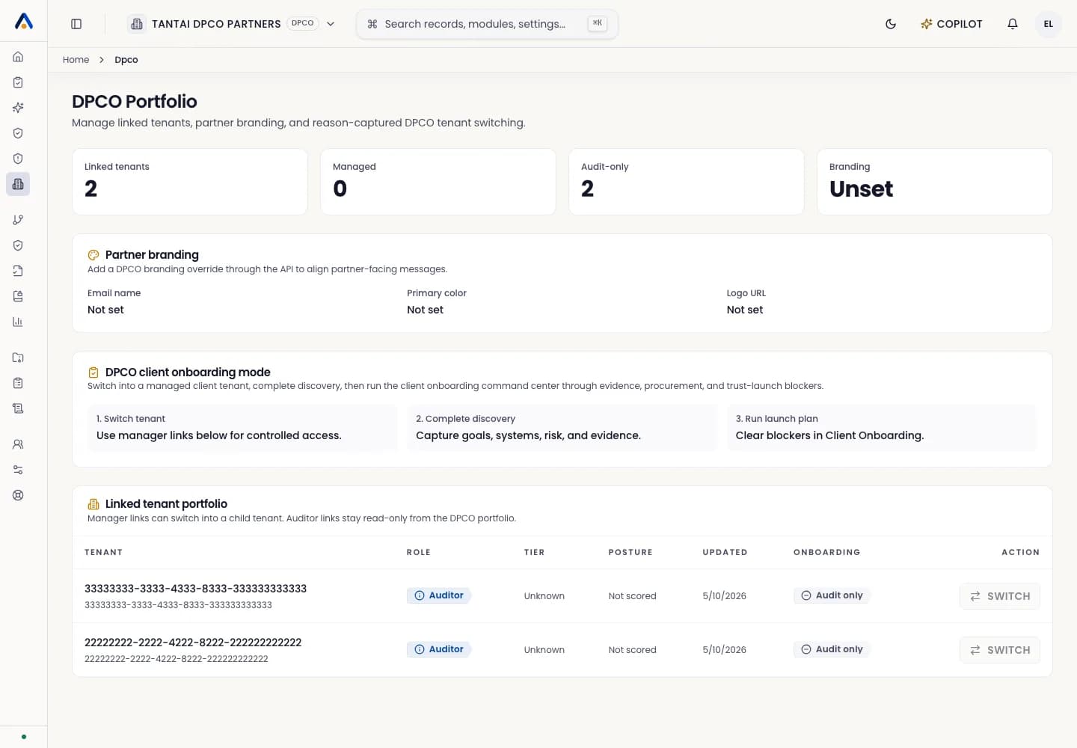Screen dimensions: 1077x748
Task: Open the locked folder sidebar icon
Action: click(18, 358)
